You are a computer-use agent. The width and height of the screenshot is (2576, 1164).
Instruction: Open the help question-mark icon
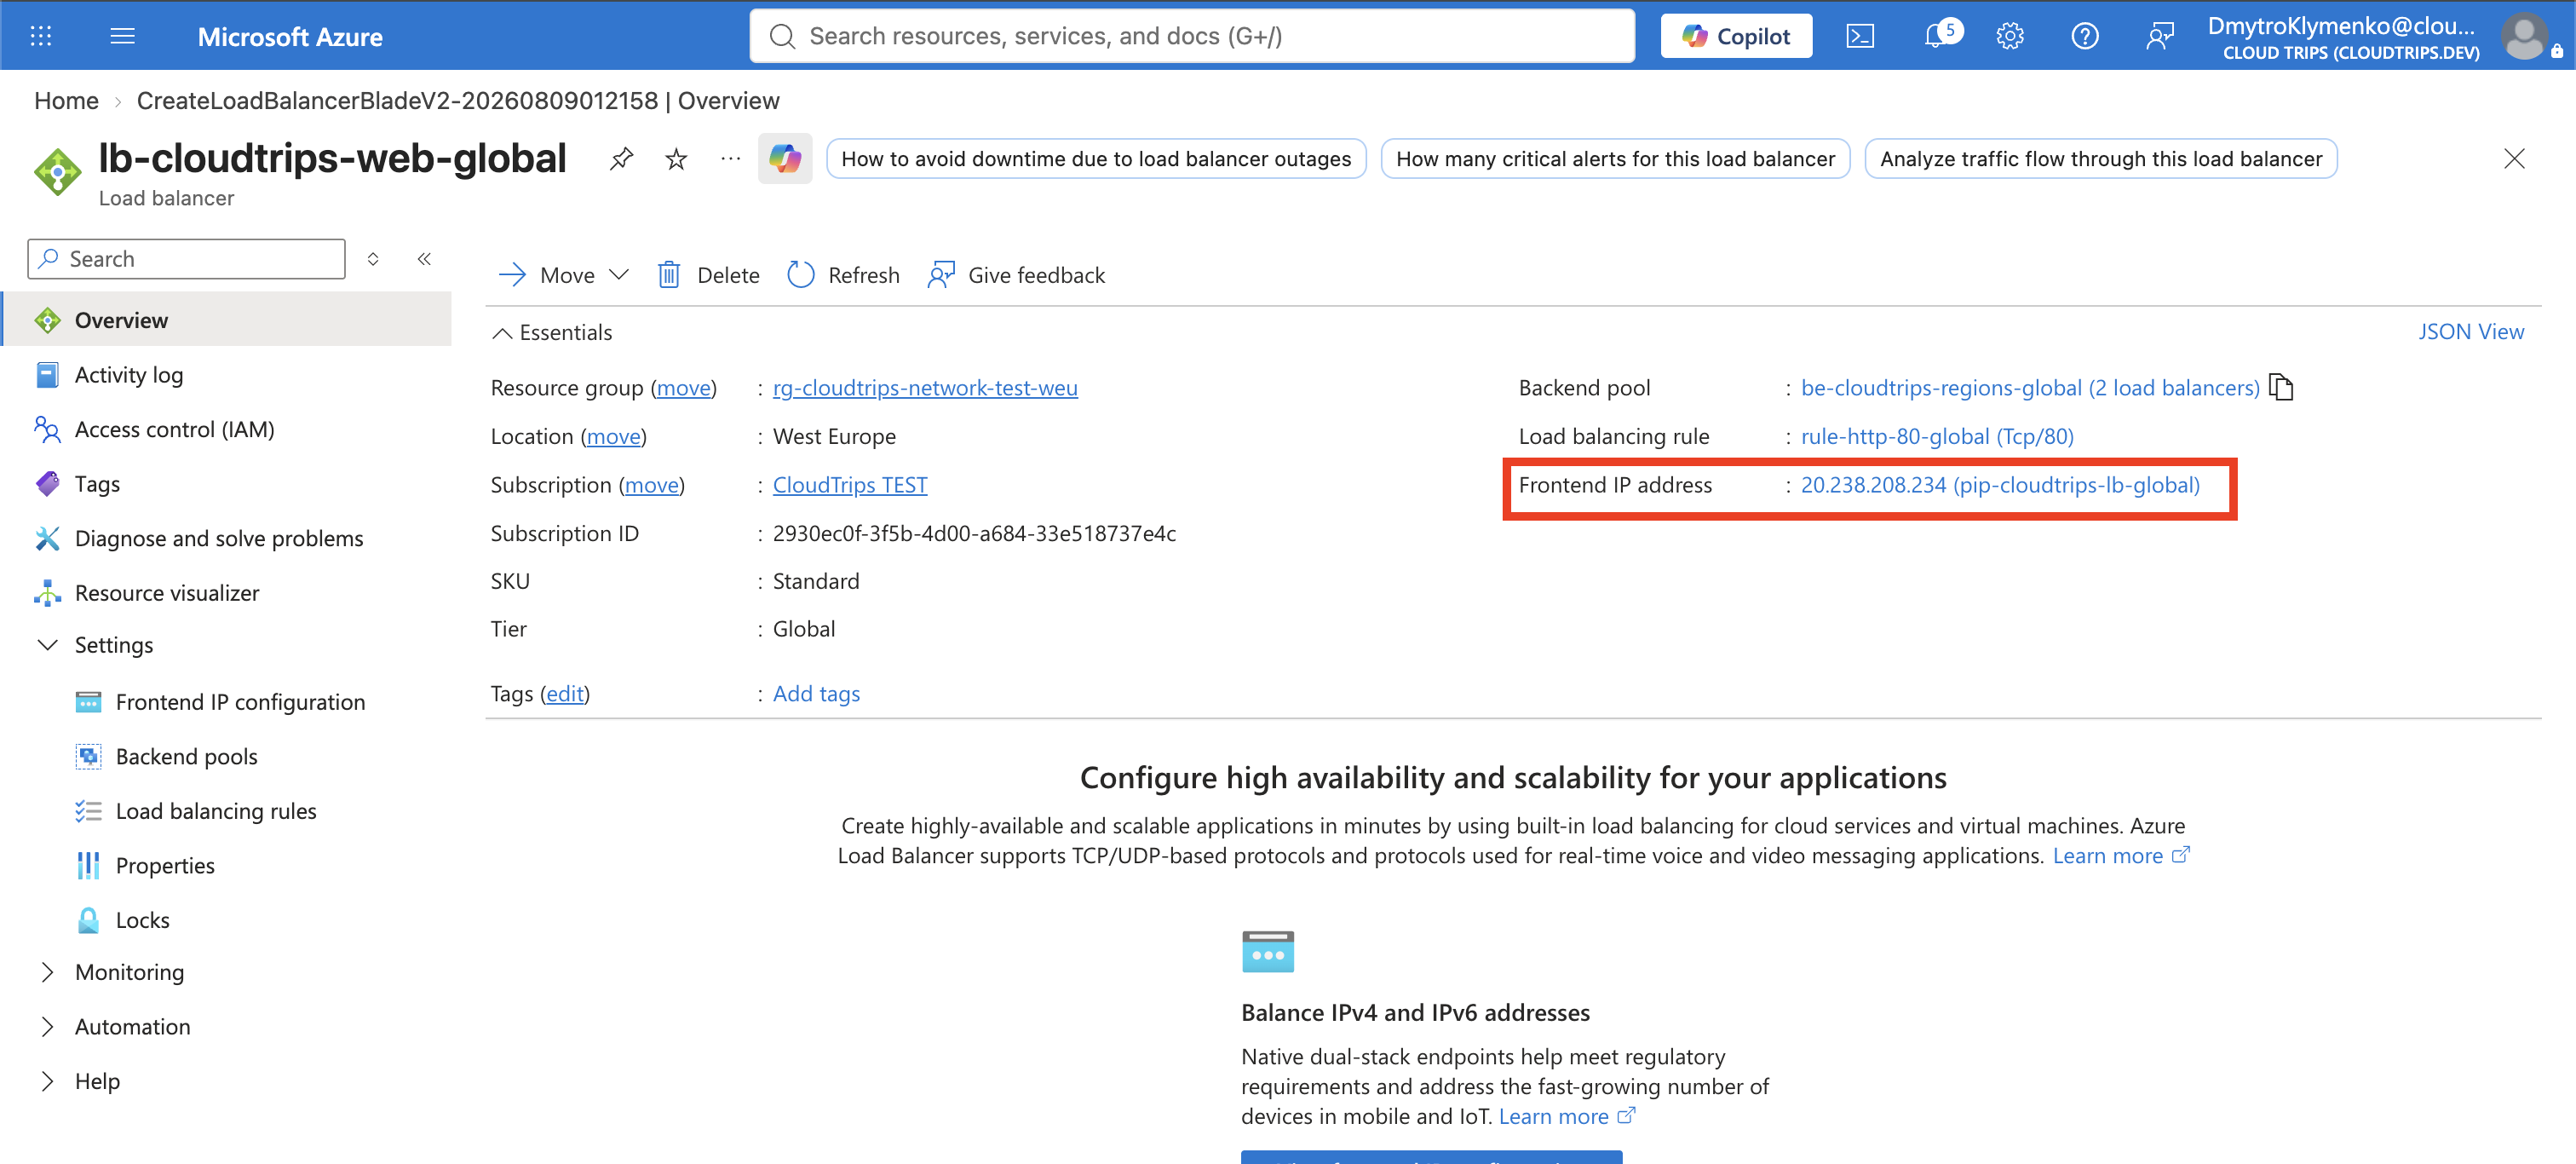(2085, 36)
